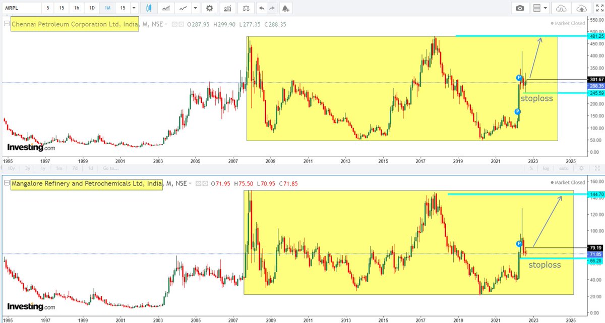Select the 144.70 target price label
Image resolution: width=605 pixels, height=323 pixels.
596,194
